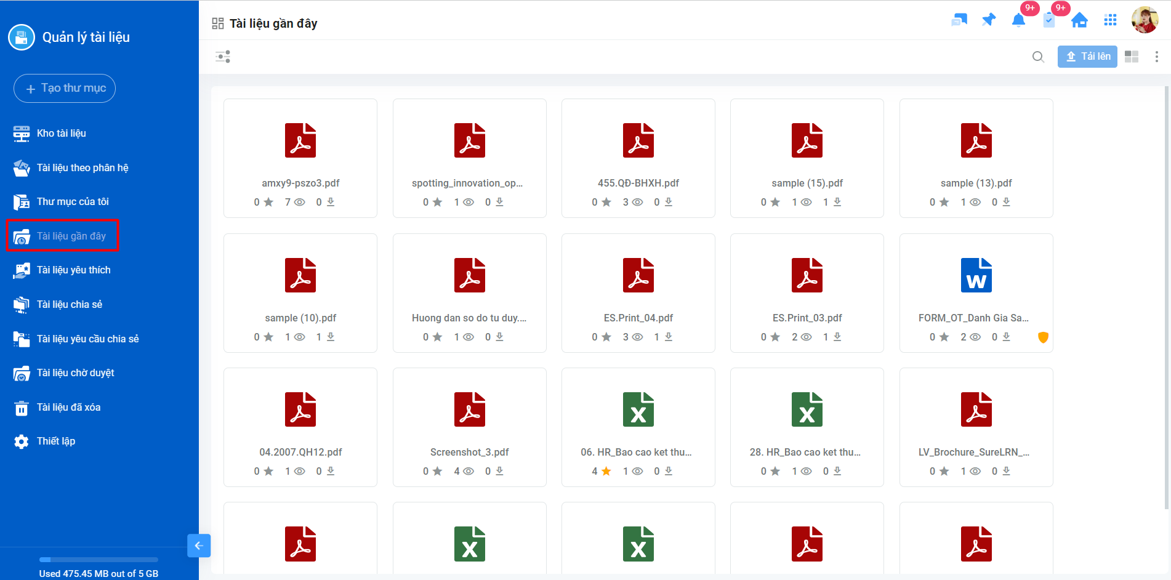This screenshot has width=1171, height=580.
Task: Click the pin icon in header
Action: pos(989,20)
